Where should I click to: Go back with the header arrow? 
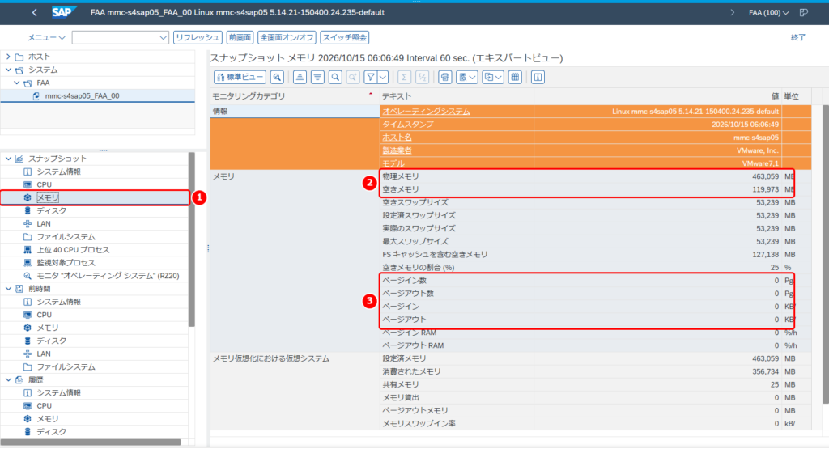tap(34, 12)
